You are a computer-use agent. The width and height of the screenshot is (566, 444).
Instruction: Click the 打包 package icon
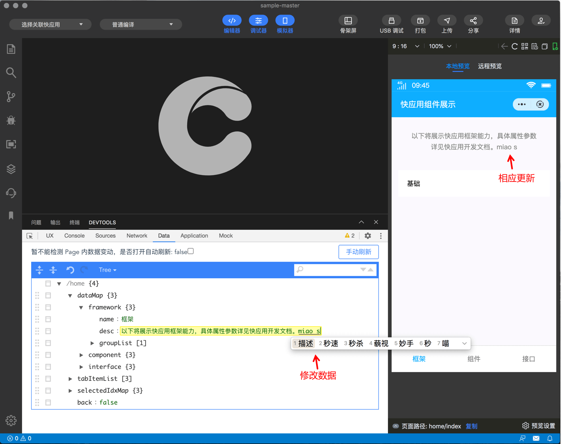pyautogui.click(x=420, y=21)
